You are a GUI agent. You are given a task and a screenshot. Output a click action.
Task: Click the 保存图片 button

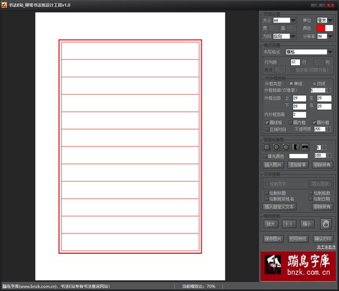(273, 239)
